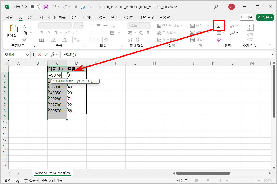Viewport: 277px width, 184px height.
Task: Open the font size dropdown
Action: [82, 26]
